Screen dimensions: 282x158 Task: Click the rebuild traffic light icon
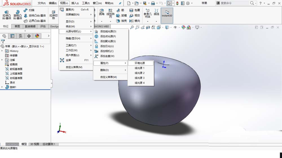tap(177, 3)
